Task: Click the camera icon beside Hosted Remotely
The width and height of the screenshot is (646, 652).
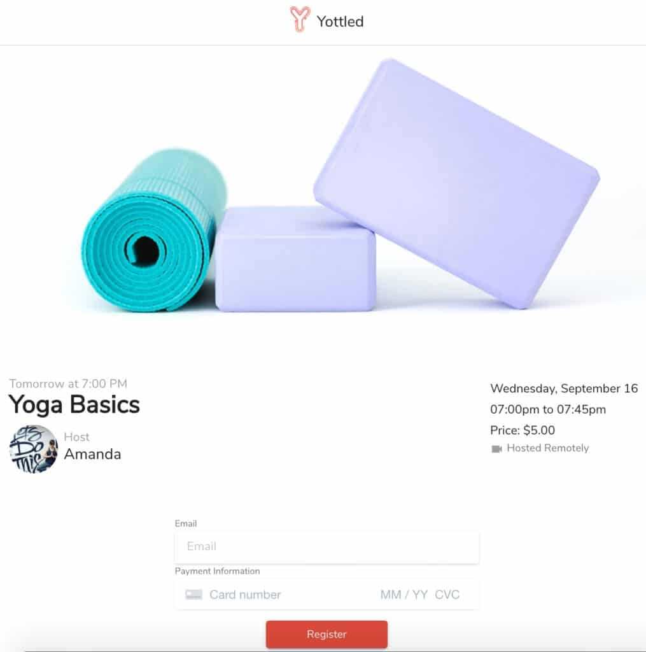Action: [x=496, y=449]
